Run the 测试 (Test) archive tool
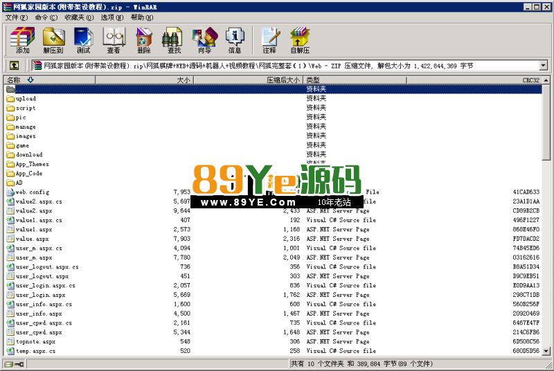This screenshot has height=371, width=554. coord(83,40)
